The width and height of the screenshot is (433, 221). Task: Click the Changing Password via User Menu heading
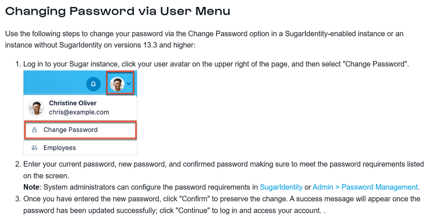tap(118, 11)
